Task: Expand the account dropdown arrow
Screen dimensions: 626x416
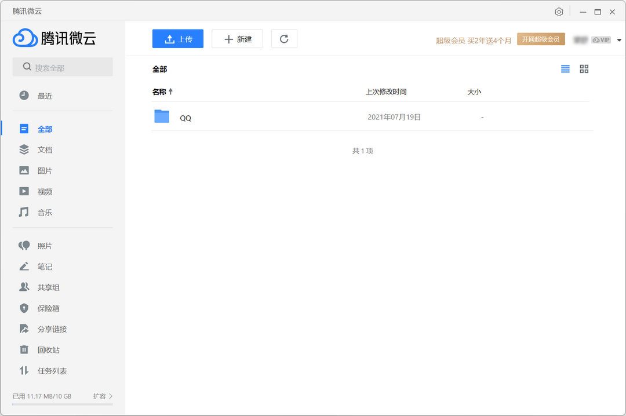Action: tap(619, 40)
